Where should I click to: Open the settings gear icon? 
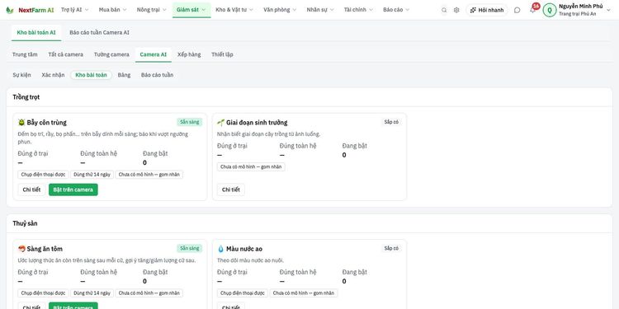456,10
